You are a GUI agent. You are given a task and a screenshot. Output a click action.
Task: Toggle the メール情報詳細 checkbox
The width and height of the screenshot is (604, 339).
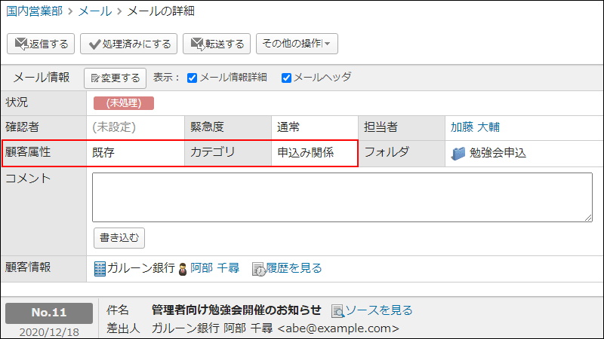193,78
